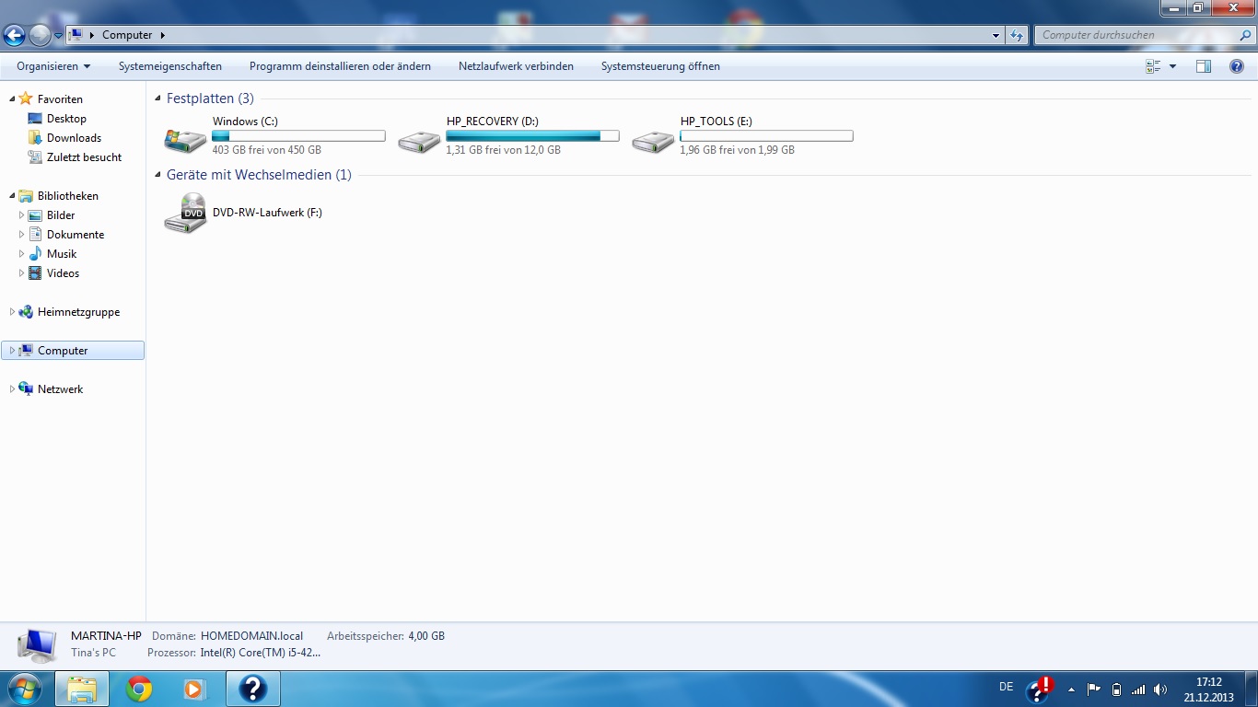Click the network signal tray icon

[1138, 689]
